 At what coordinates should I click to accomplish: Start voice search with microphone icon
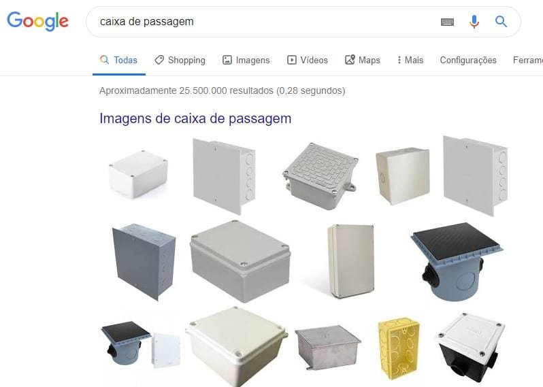tap(474, 22)
